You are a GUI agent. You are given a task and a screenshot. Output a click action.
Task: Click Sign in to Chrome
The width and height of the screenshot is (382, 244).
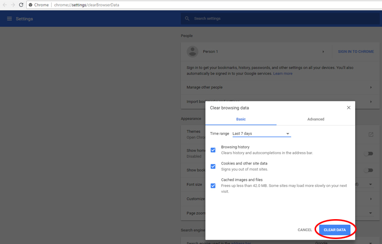tap(356, 52)
